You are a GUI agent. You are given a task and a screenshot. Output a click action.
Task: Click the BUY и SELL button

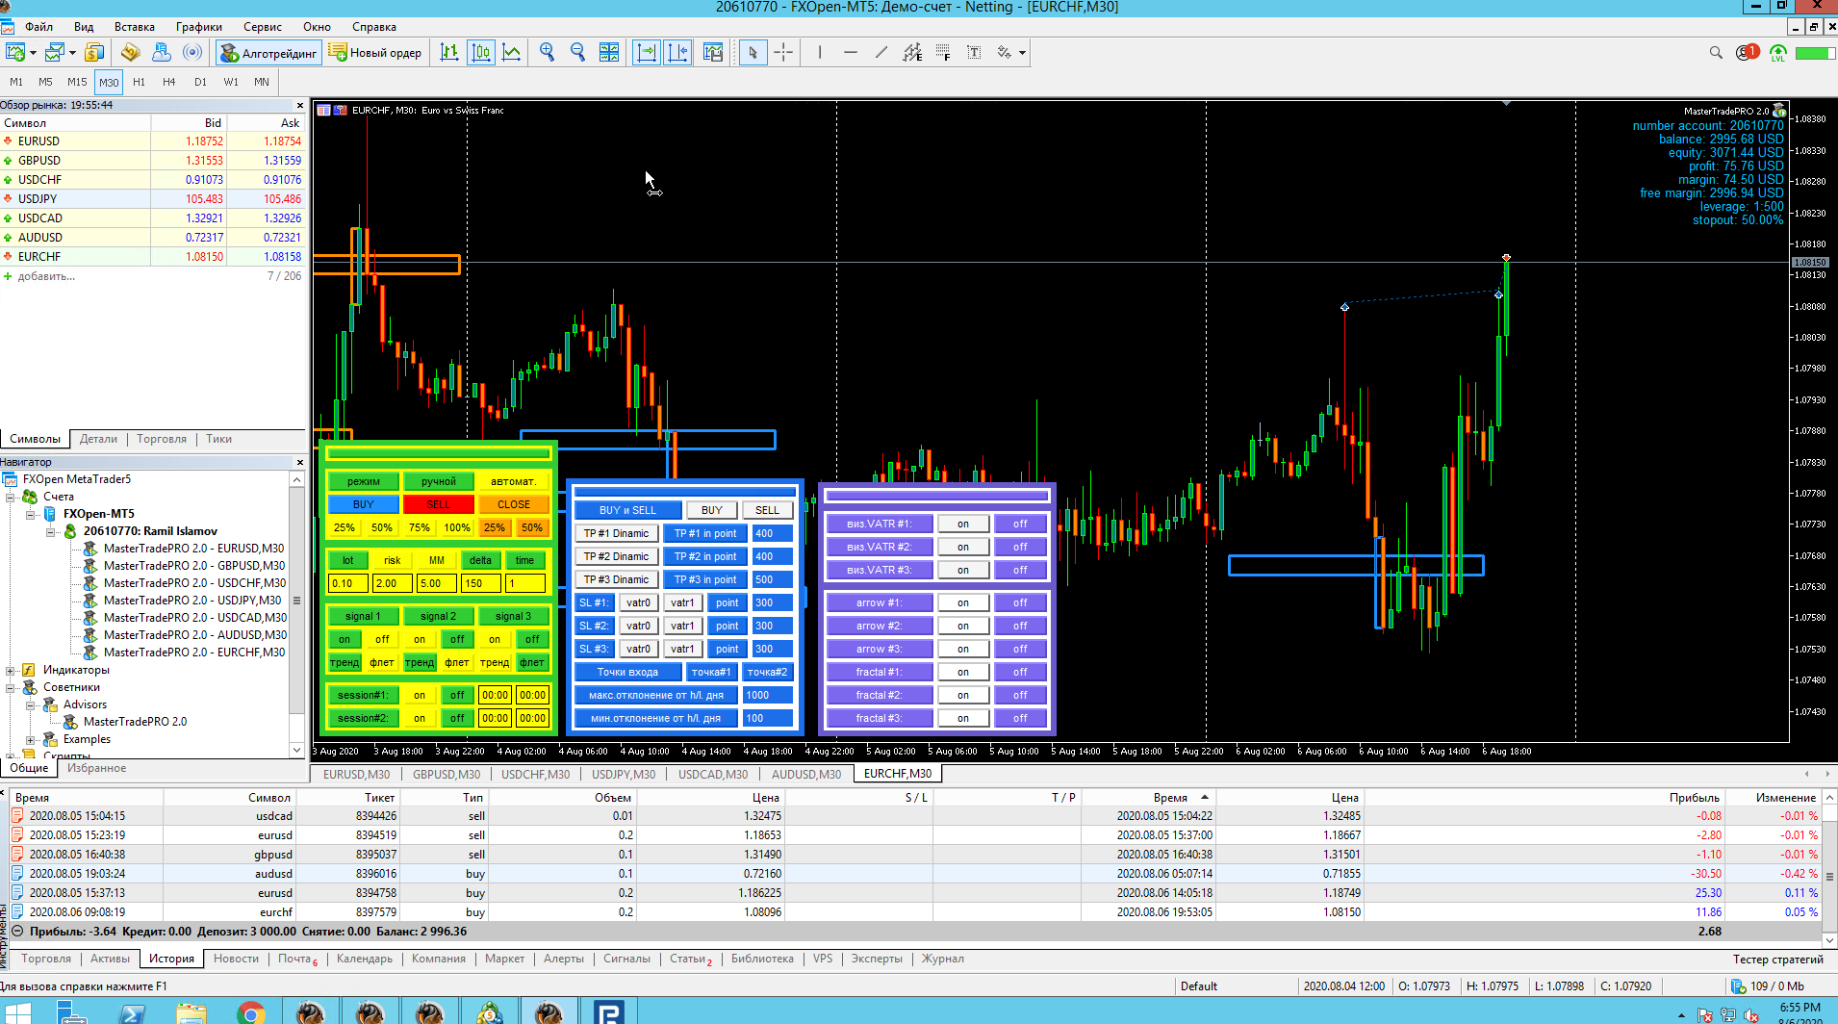[628, 510]
